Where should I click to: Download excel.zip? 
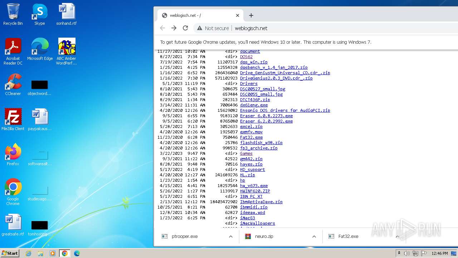tap(251, 126)
